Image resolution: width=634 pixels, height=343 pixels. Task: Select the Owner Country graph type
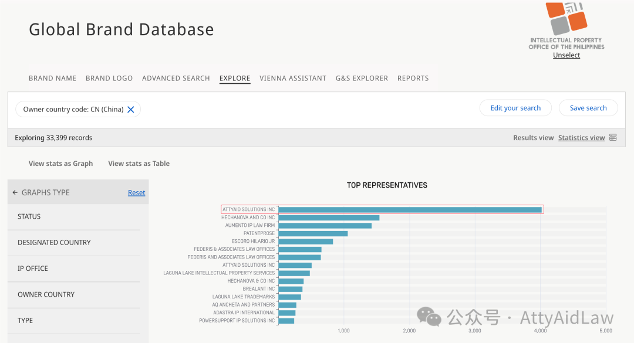(74, 294)
